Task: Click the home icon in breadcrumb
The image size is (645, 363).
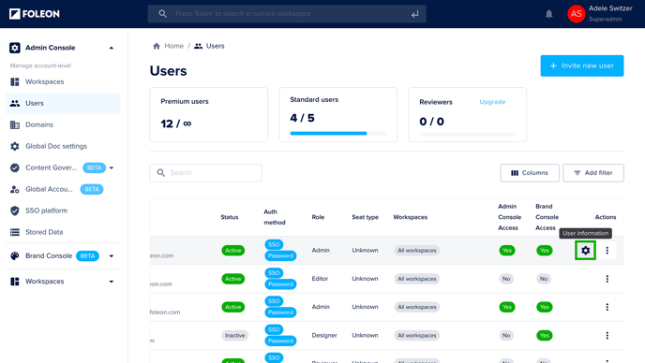Action: 157,46
